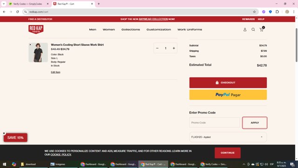The width and height of the screenshot is (298, 168).
Task: Open the Chrome profile avatar
Action: click(x=287, y=12)
